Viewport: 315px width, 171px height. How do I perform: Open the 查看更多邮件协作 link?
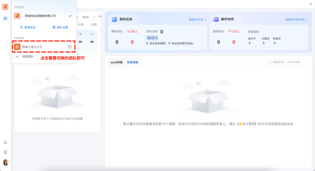point(297,20)
